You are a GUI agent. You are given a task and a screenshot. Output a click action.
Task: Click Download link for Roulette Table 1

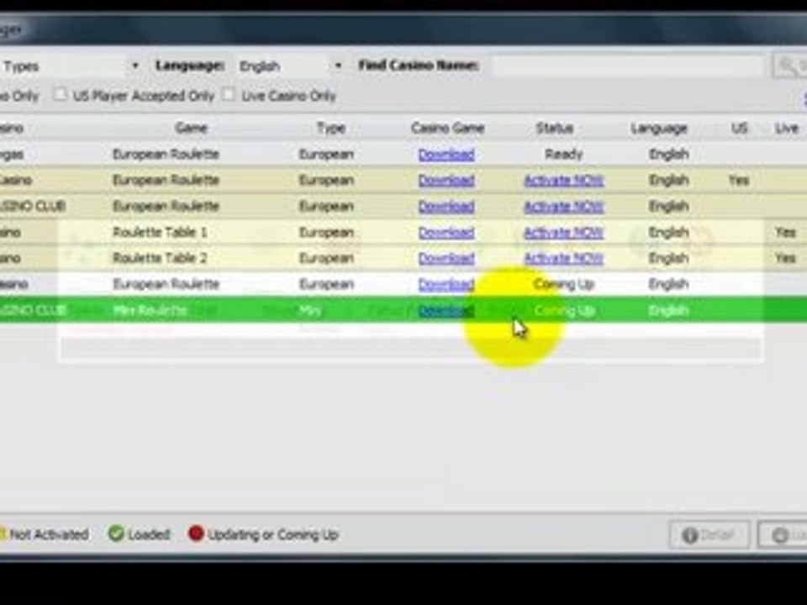(446, 233)
